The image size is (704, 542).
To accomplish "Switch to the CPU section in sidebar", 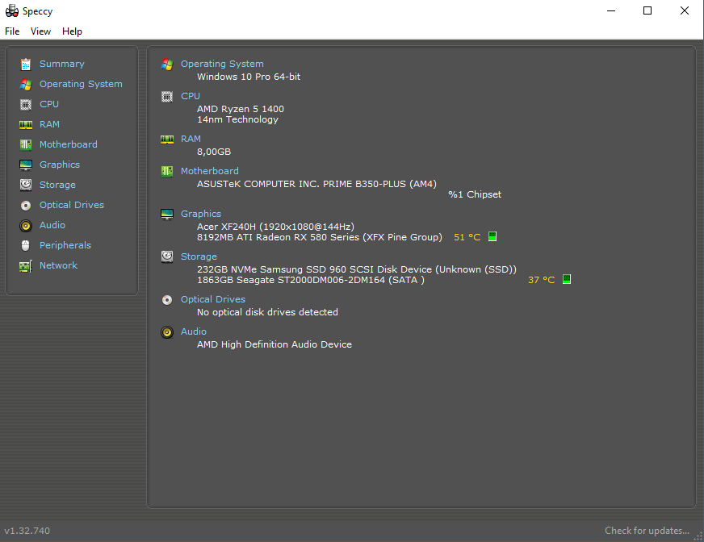I will (49, 104).
